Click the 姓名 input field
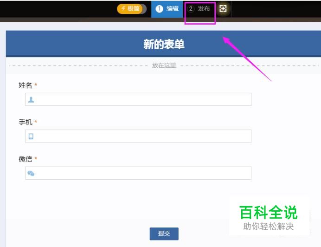Viewport: 321px width, 247px height. point(138,99)
